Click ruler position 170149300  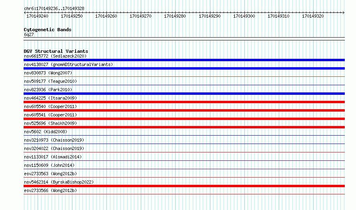coord(244,16)
